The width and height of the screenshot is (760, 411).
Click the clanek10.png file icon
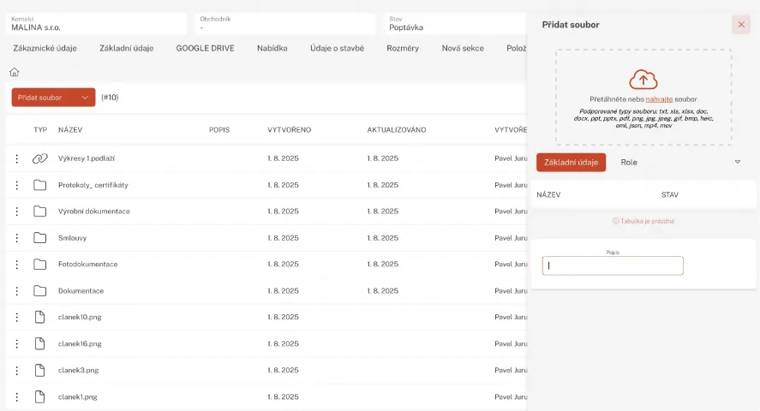pyautogui.click(x=39, y=318)
